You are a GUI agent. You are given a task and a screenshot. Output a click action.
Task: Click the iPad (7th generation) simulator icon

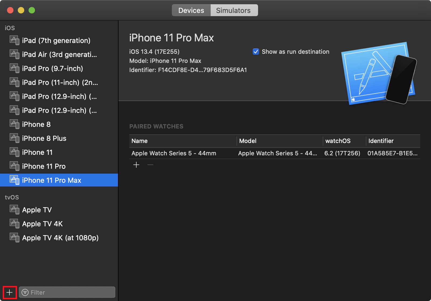click(15, 40)
